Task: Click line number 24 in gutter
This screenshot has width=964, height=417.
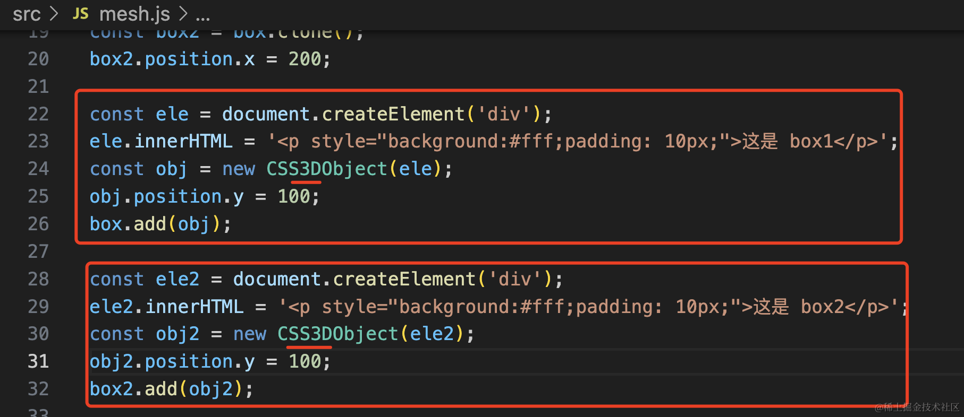Action: coord(38,169)
